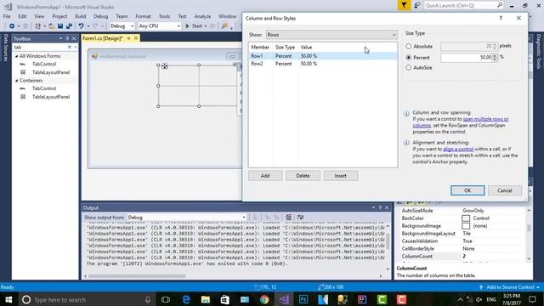Click the BackgroundImage preview swatch
This screenshot has width=544, height=306.
[466, 226]
